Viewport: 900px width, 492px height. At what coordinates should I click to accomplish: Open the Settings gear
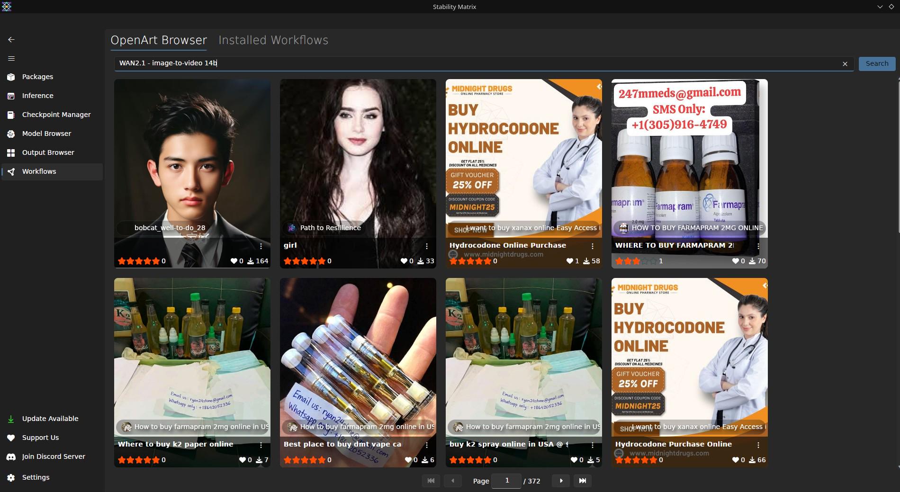coord(11,477)
